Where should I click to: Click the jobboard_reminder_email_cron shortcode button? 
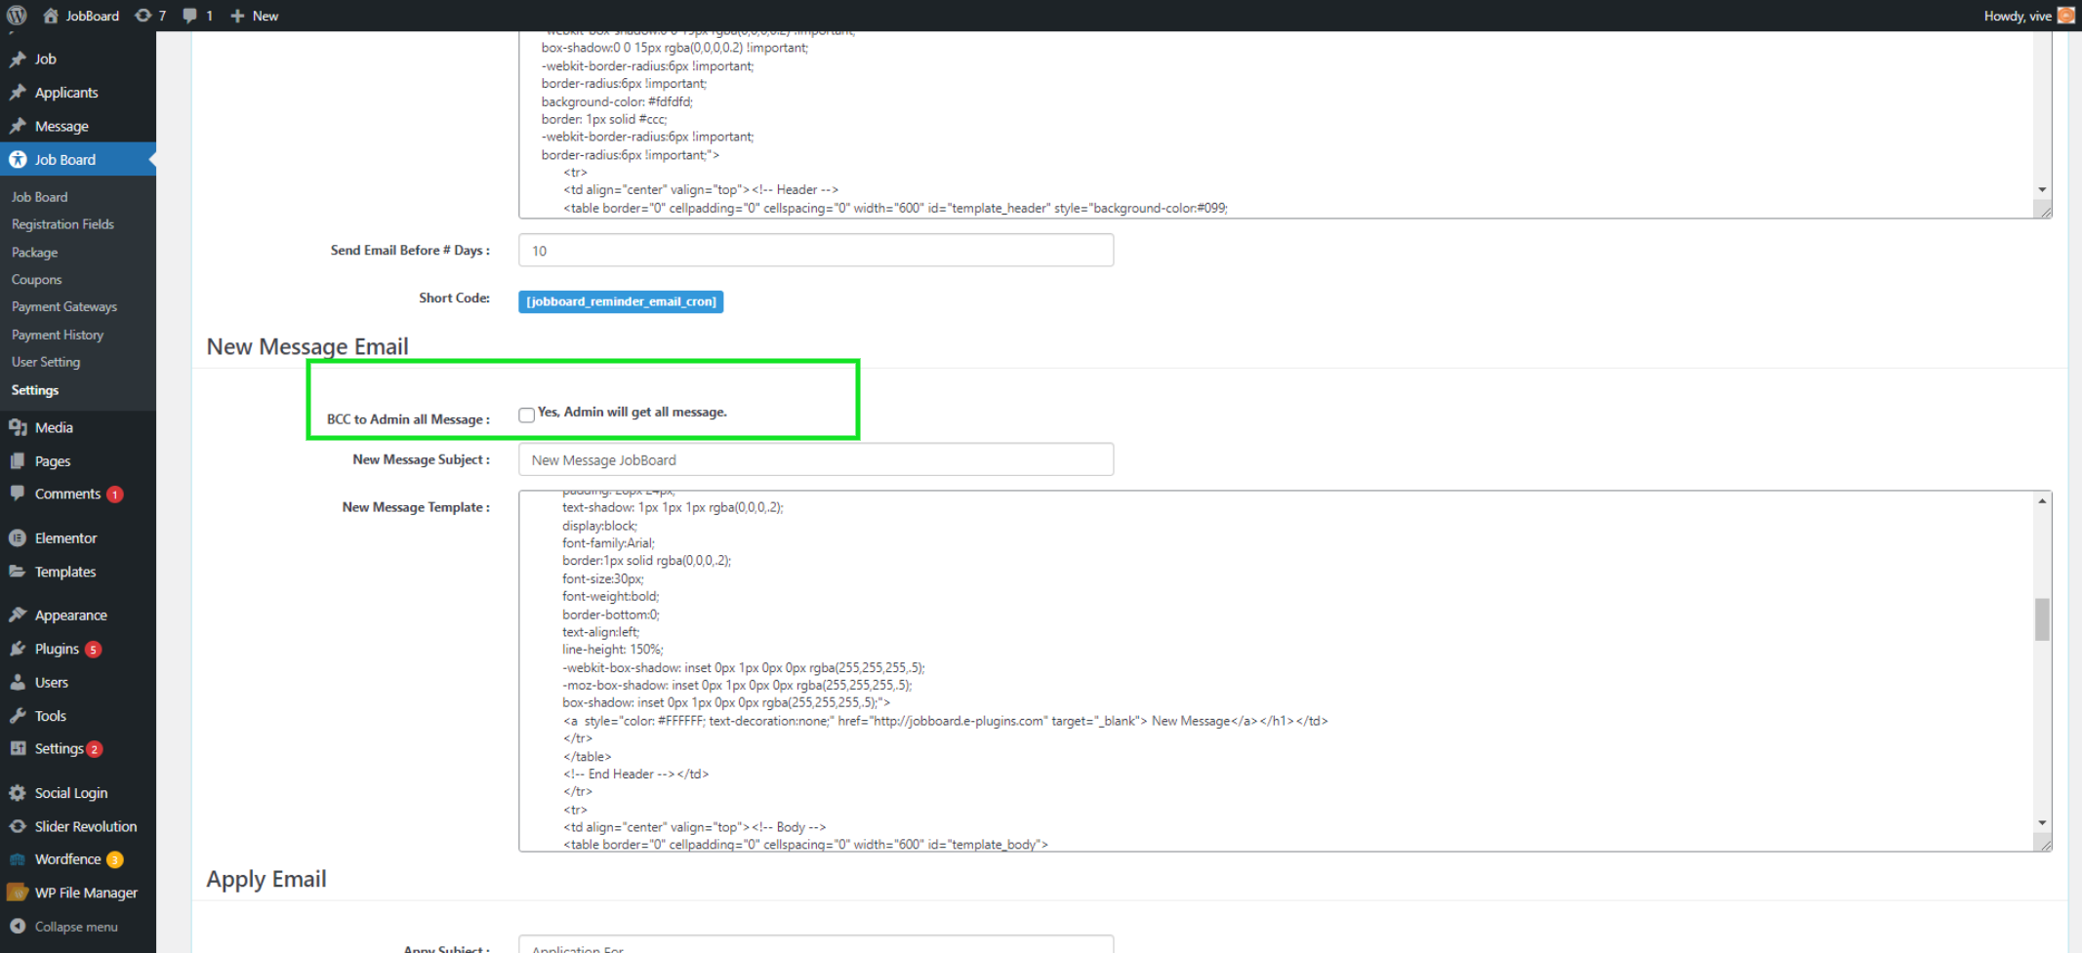click(x=621, y=301)
